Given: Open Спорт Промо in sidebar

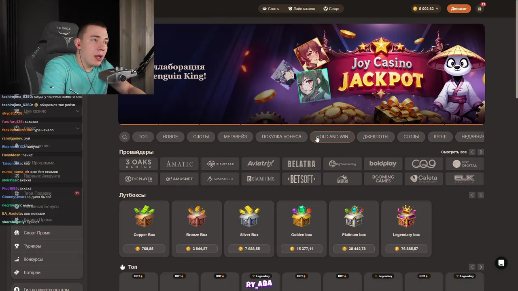Looking at the screenshot, I should point(47,233).
